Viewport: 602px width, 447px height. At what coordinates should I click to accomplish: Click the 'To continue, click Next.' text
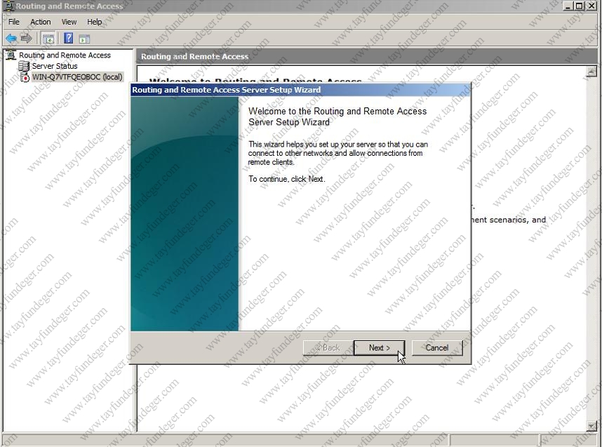(x=286, y=179)
